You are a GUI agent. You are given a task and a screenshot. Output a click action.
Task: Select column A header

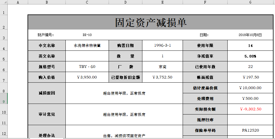click(18, 2)
